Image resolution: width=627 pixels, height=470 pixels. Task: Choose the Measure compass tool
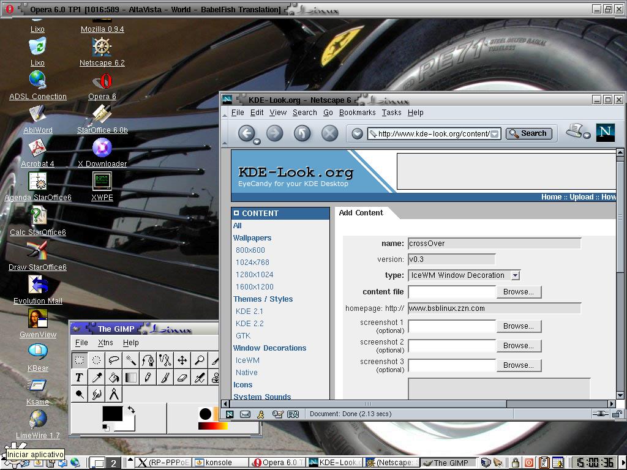[114, 394]
